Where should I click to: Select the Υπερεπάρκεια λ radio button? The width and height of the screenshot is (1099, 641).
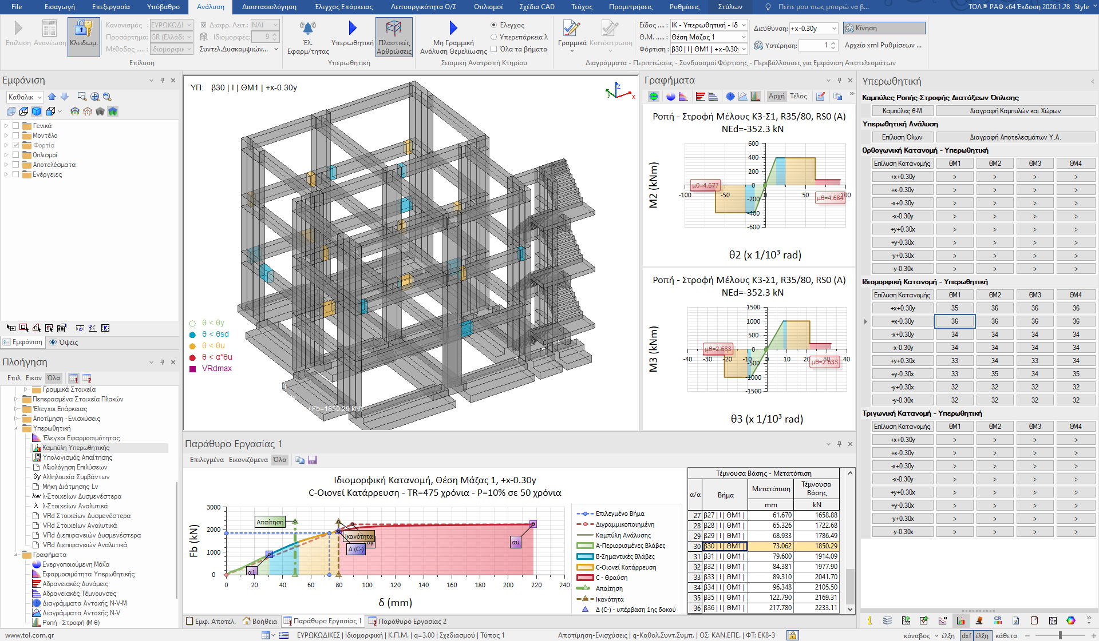click(x=493, y=37)
